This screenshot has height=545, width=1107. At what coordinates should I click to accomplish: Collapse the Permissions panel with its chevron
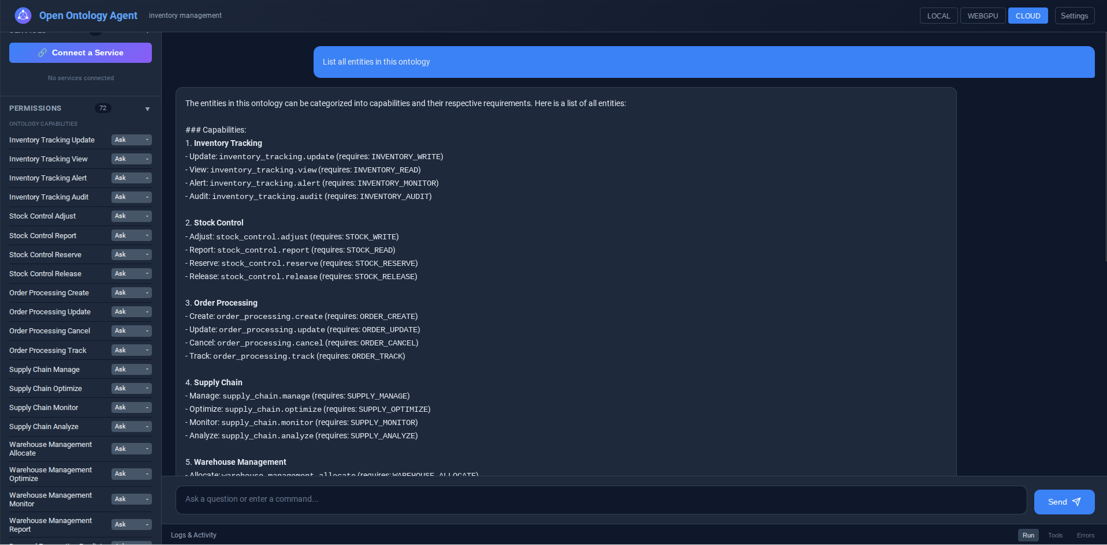[147, 108]
